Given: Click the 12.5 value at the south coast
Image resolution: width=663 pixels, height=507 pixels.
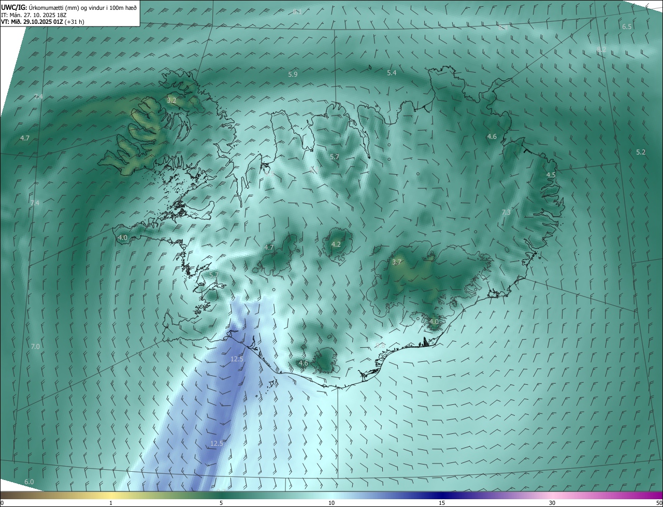Looking at the screenshot, I should point(237,359).
